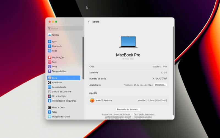Open the Notificações bell icon

(50, 57)
